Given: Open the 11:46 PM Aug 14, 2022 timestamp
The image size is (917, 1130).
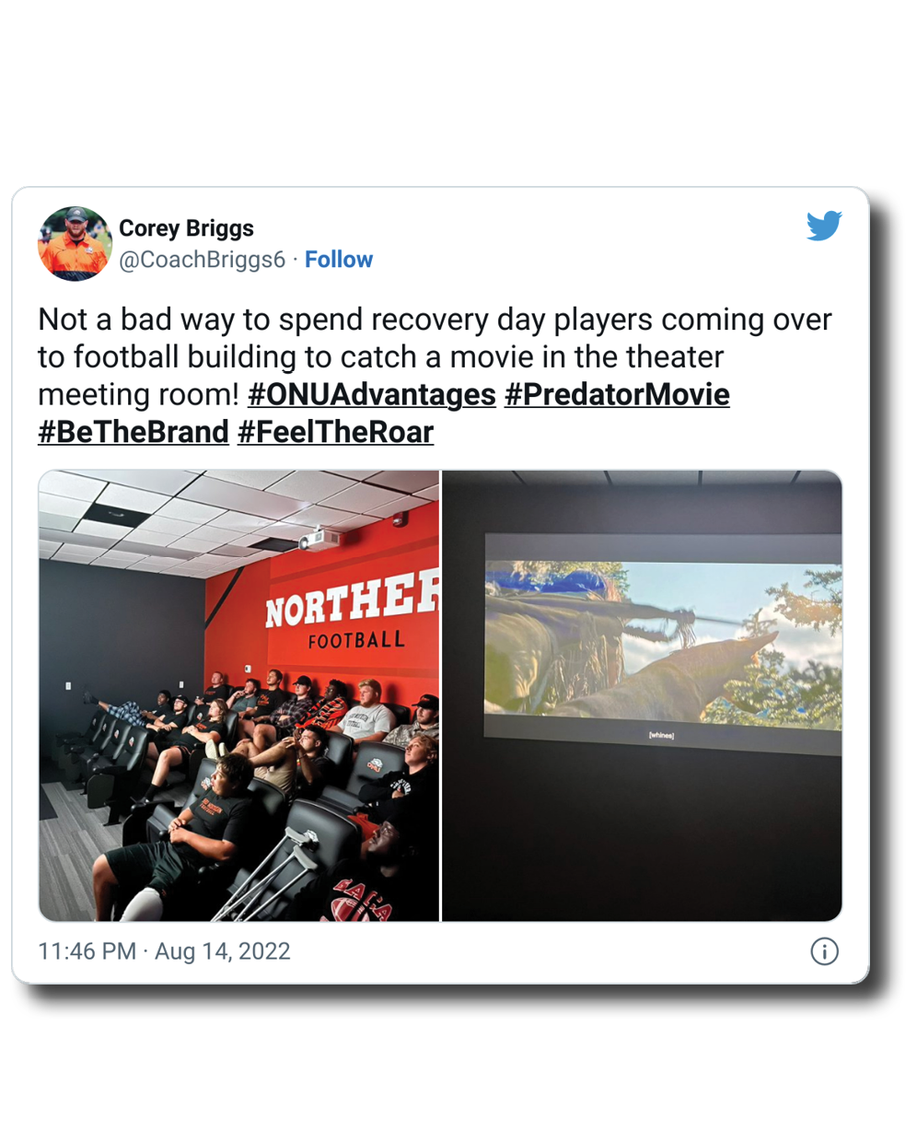Looking at the screenshot, I should 164,951.
